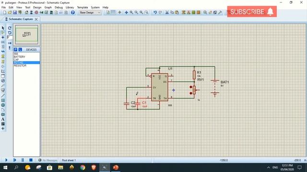Open the Debug menu

(x=59, y=8)
